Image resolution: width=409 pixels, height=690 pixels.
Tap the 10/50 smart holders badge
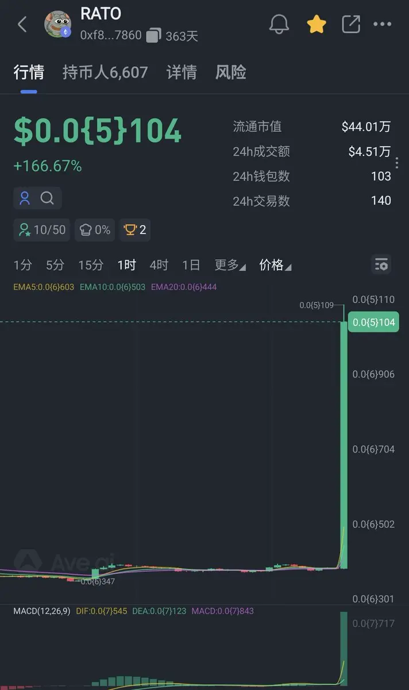[42, 230]
